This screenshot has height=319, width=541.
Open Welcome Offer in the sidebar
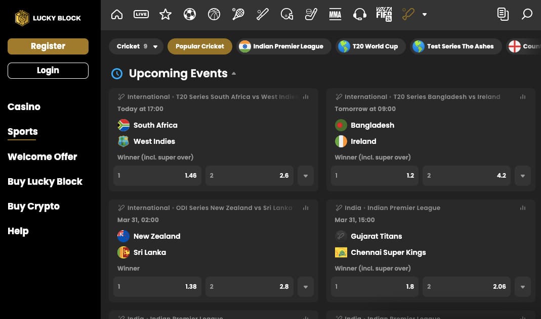click(43, 156)
